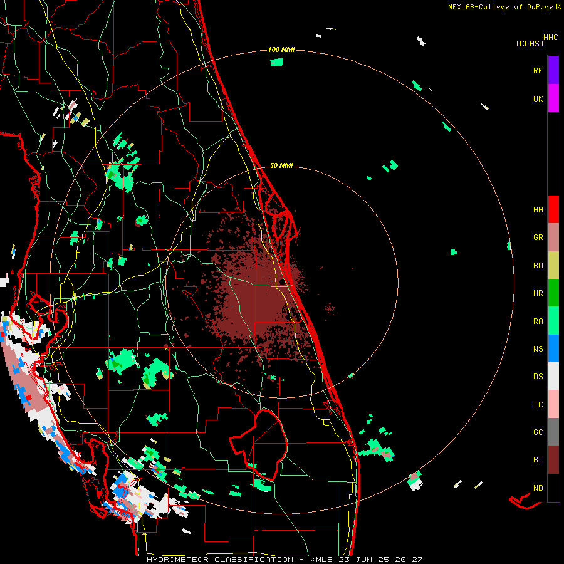Click the DS legend label
Viewport: 564px width, 564px height.
click(538, 377)
